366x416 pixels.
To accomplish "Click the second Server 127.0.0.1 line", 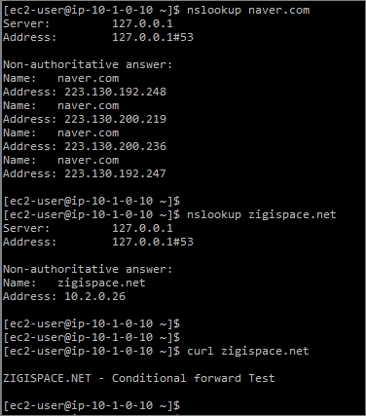I will pyautogui.click(x=88, y=228).
